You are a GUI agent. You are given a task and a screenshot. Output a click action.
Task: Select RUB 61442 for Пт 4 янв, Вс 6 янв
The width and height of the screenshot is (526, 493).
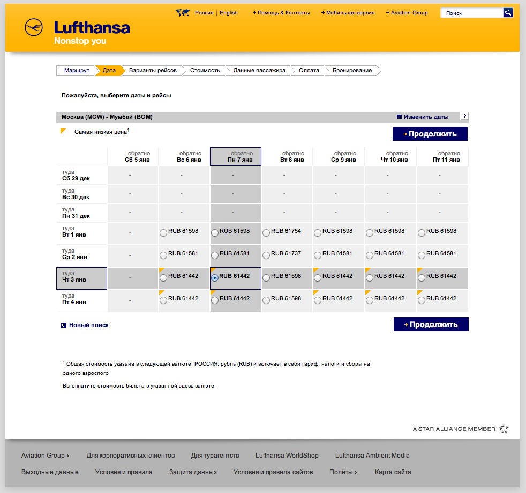[163, 300]
